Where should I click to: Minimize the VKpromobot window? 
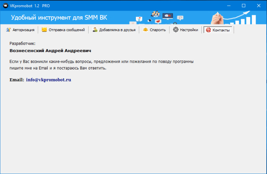point(229,6)
